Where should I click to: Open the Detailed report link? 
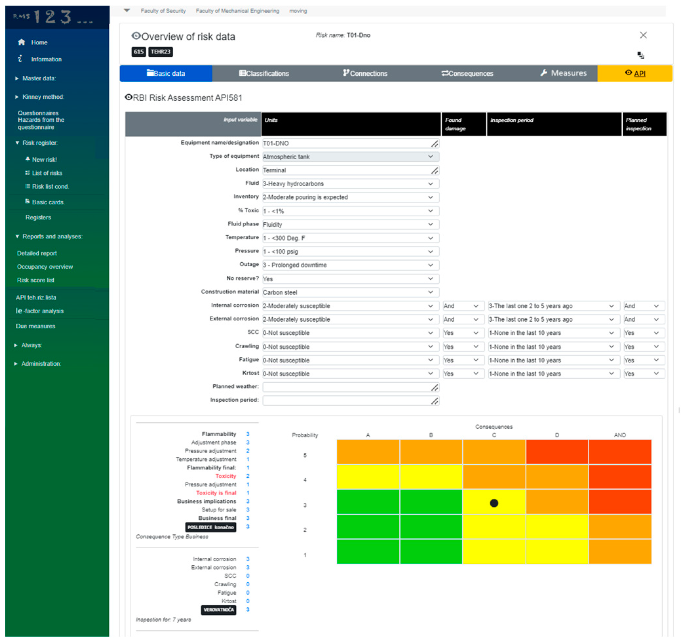coord(37,253)
